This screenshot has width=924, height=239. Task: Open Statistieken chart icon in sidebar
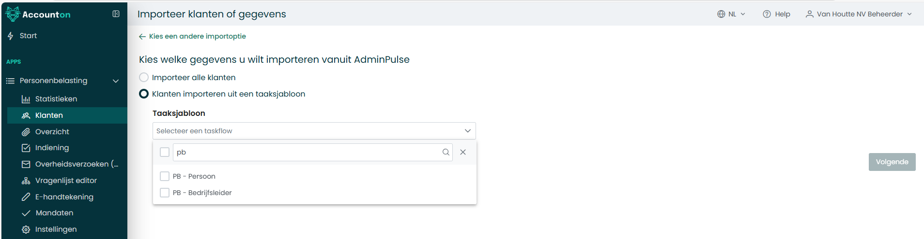point(26,99)
